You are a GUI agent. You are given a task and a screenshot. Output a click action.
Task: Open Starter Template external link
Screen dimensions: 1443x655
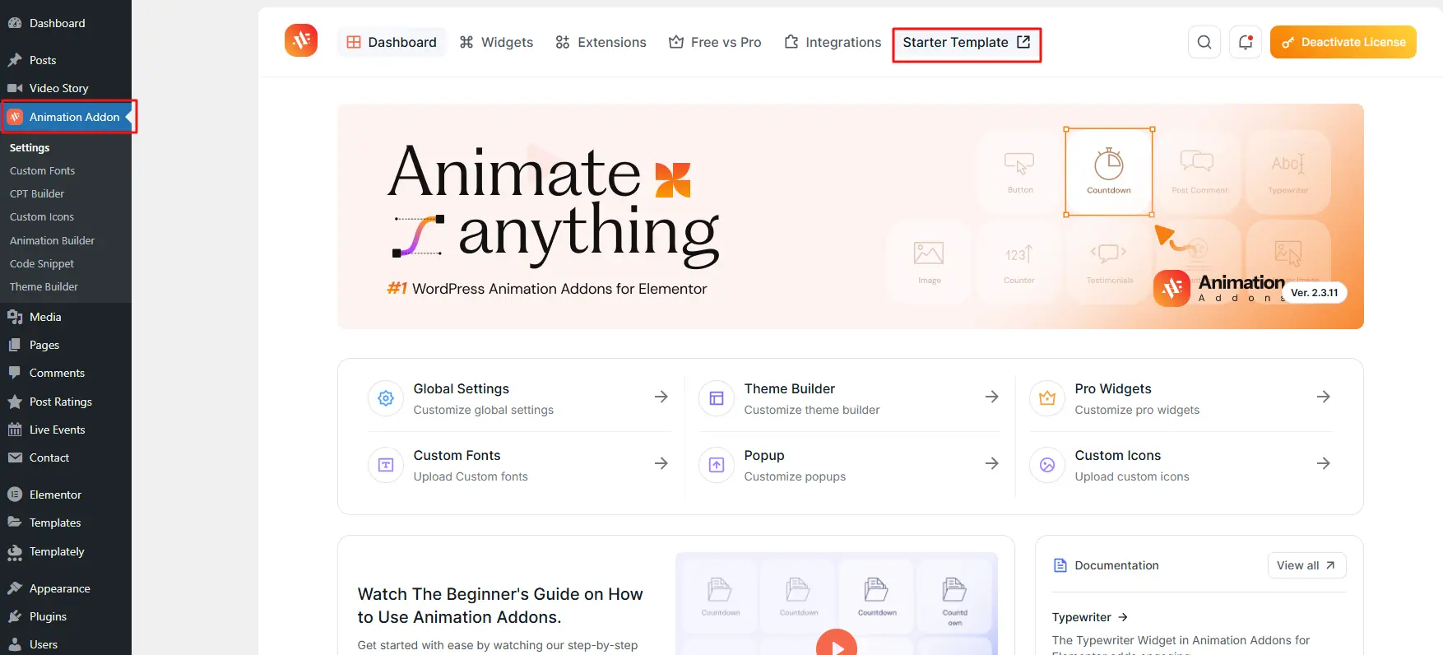point(966,43)
